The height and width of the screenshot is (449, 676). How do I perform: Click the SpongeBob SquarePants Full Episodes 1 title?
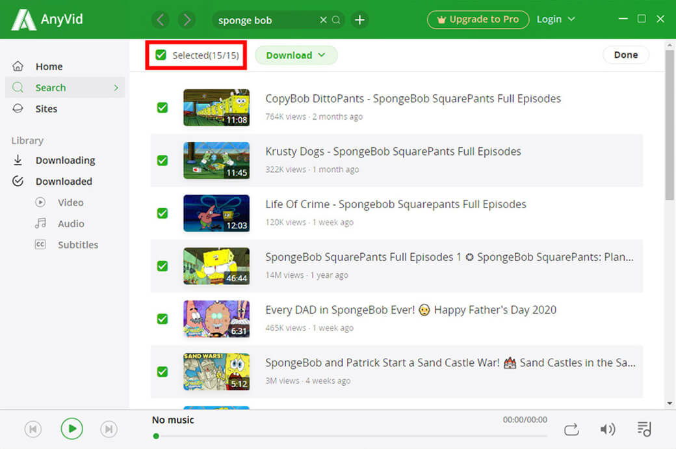point(449,257)
